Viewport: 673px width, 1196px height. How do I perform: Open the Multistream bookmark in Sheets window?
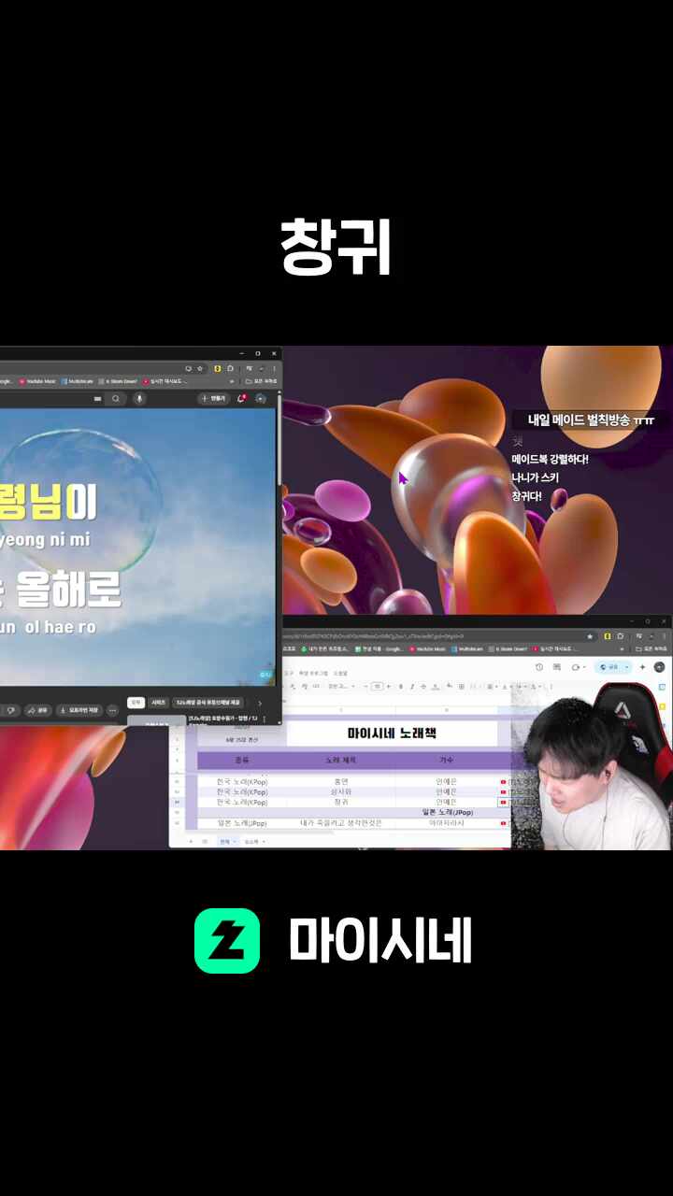pyautogui.click(x=468, y=649)
